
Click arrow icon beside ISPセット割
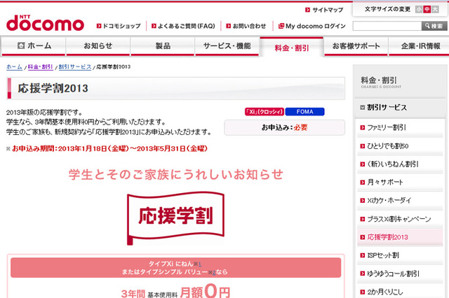[x=363, y=255]
